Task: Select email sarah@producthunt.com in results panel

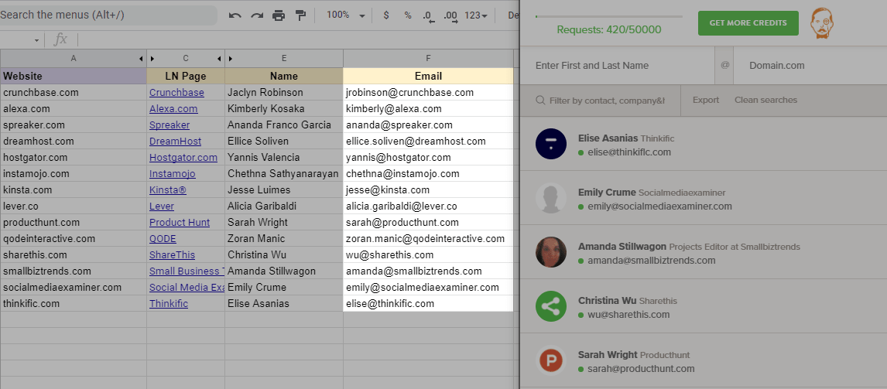Action: pyautogui.click(x=641, y=369)
